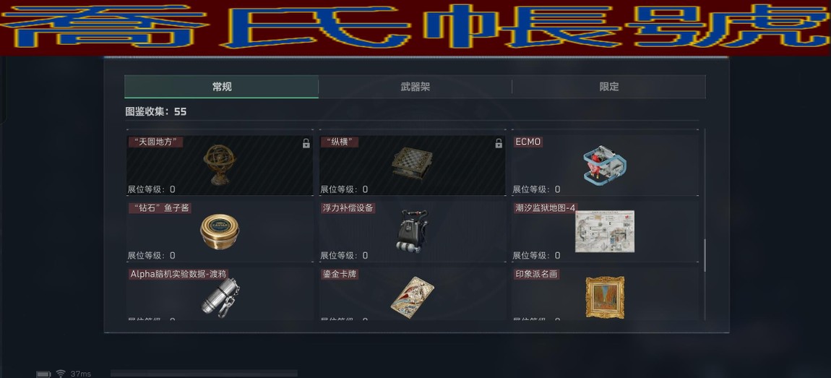Click the lock icon on "纵横" card

pyautogui.click(x=498, y=143)
